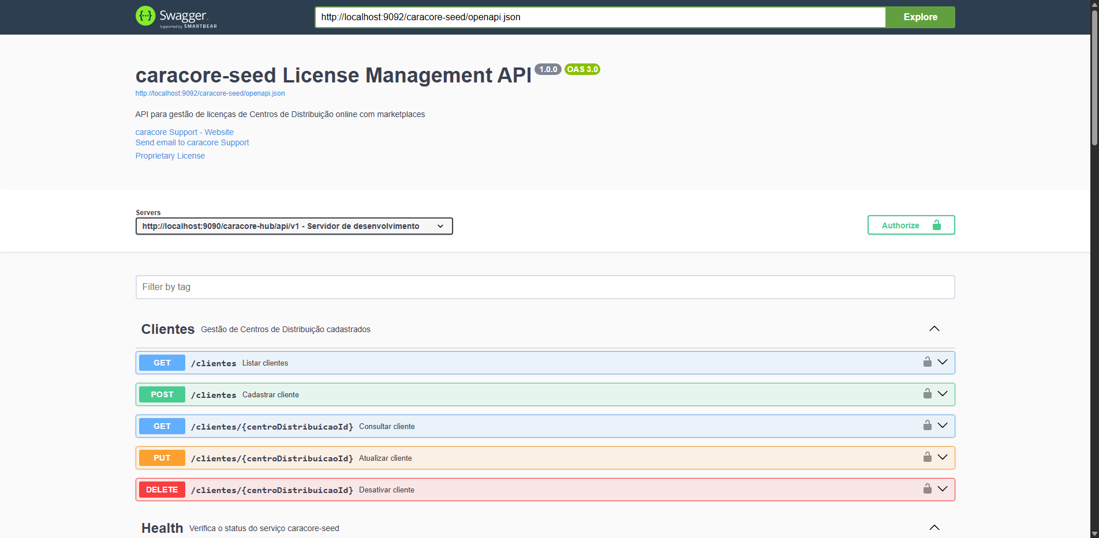Click the Swagger logo icon
Screen dimensions: 1099x538
click(x=145, y=16)
